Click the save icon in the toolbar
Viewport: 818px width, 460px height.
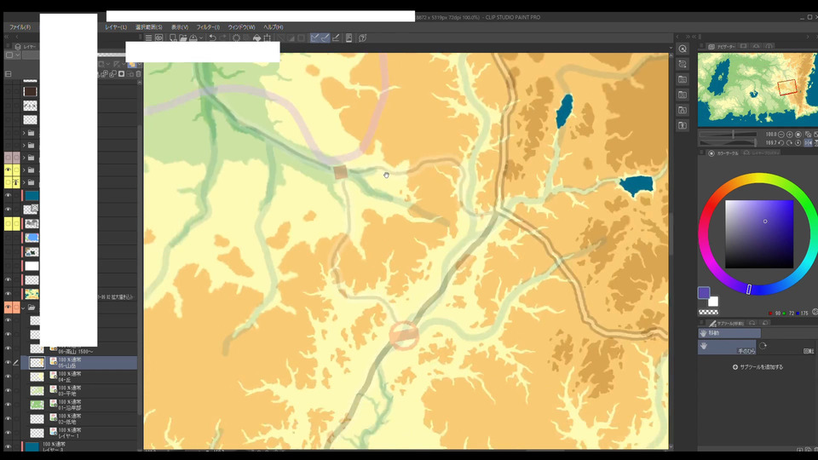pyautogui.click(x=193, y=38)
